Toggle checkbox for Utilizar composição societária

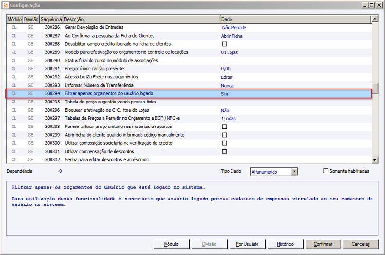click(x=224, y=143)
